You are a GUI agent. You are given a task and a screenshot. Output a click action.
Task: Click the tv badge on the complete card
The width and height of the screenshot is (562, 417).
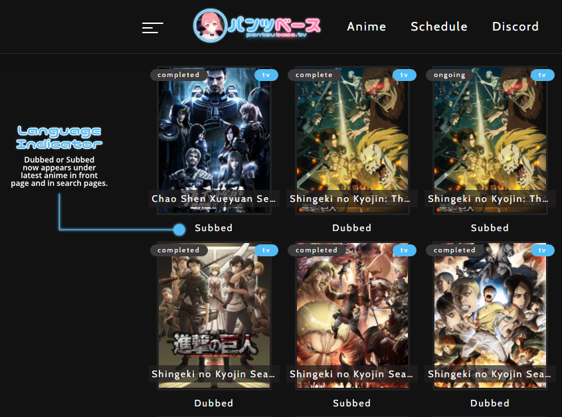[x=405, y=75]
